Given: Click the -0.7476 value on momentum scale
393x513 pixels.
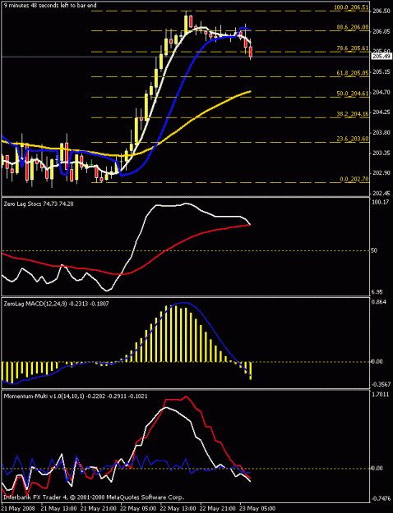Looking at the screenshot, I should click(381, 499).
